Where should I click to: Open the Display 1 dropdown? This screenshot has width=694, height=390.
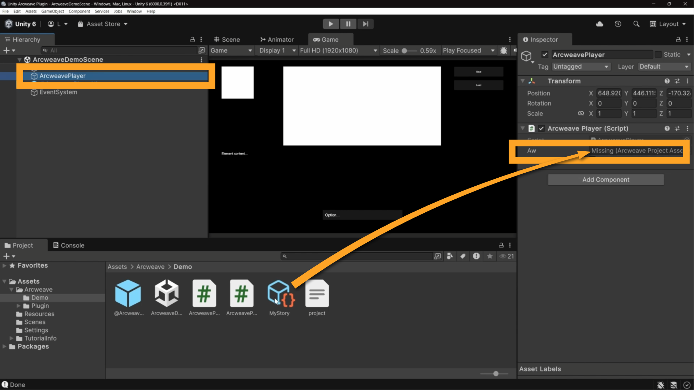tap(277, 51)
